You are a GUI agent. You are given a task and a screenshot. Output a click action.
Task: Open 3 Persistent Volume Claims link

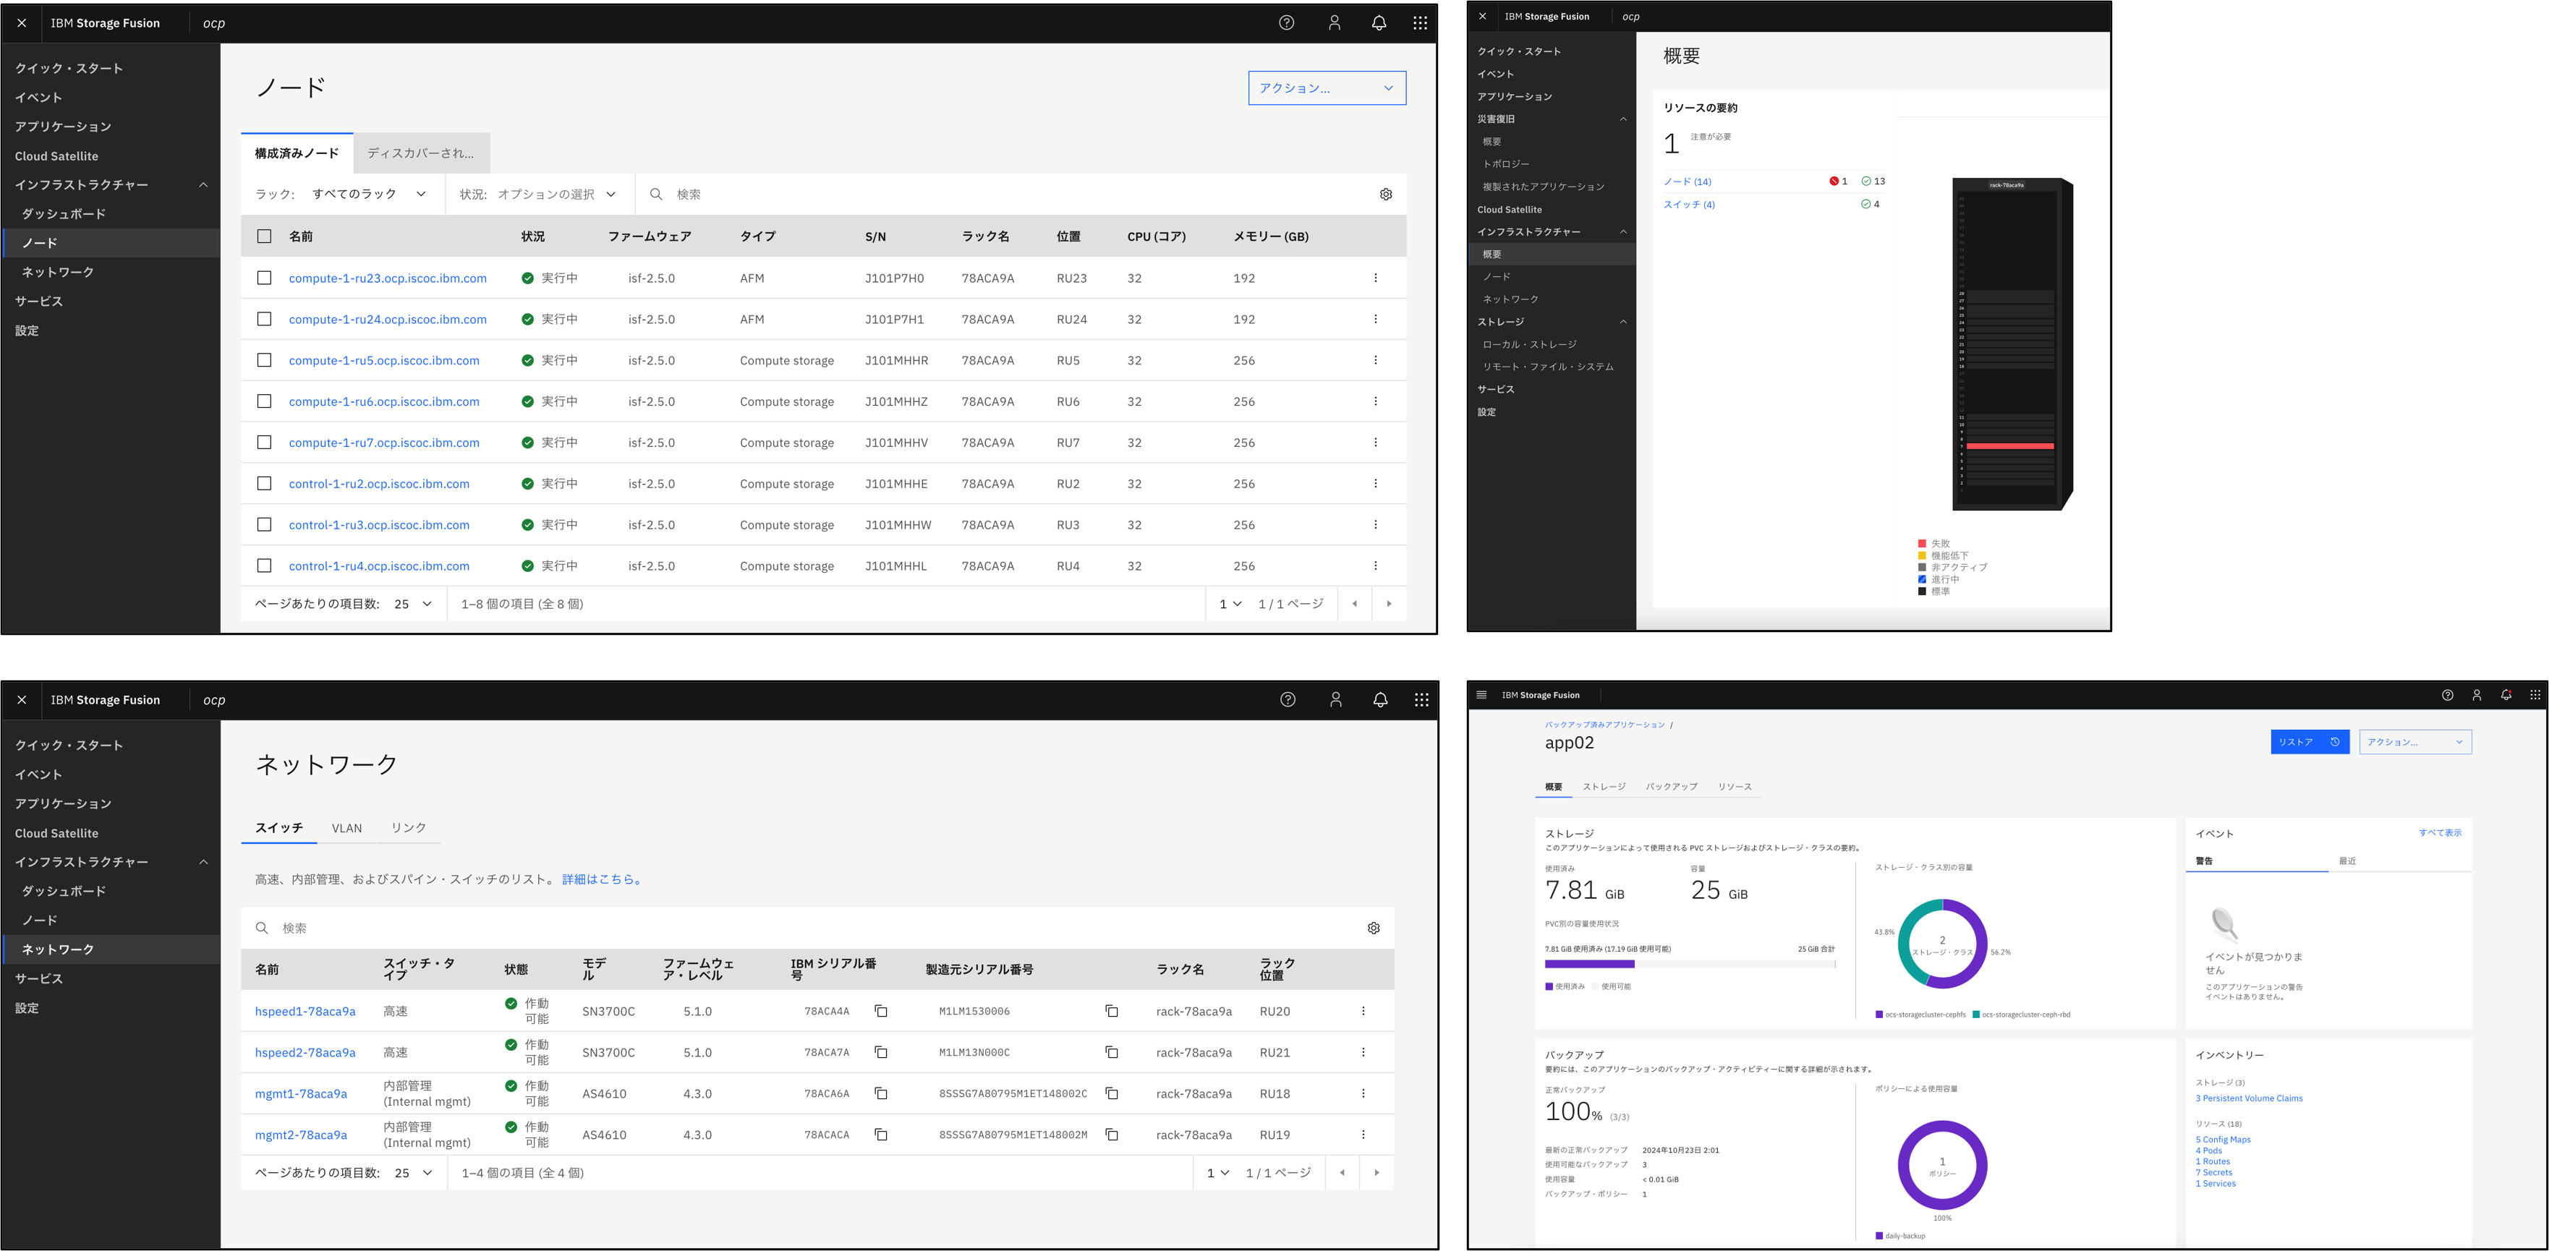(x=2249, y=1098)
